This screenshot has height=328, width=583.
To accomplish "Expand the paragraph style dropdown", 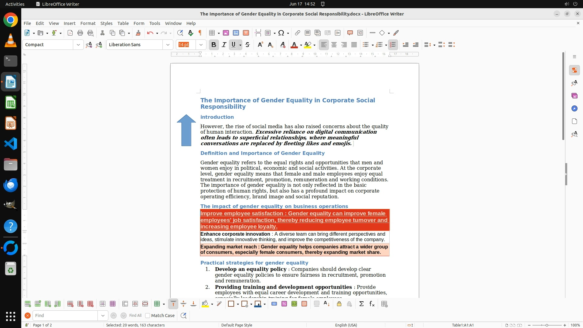I will coord(78,45).
